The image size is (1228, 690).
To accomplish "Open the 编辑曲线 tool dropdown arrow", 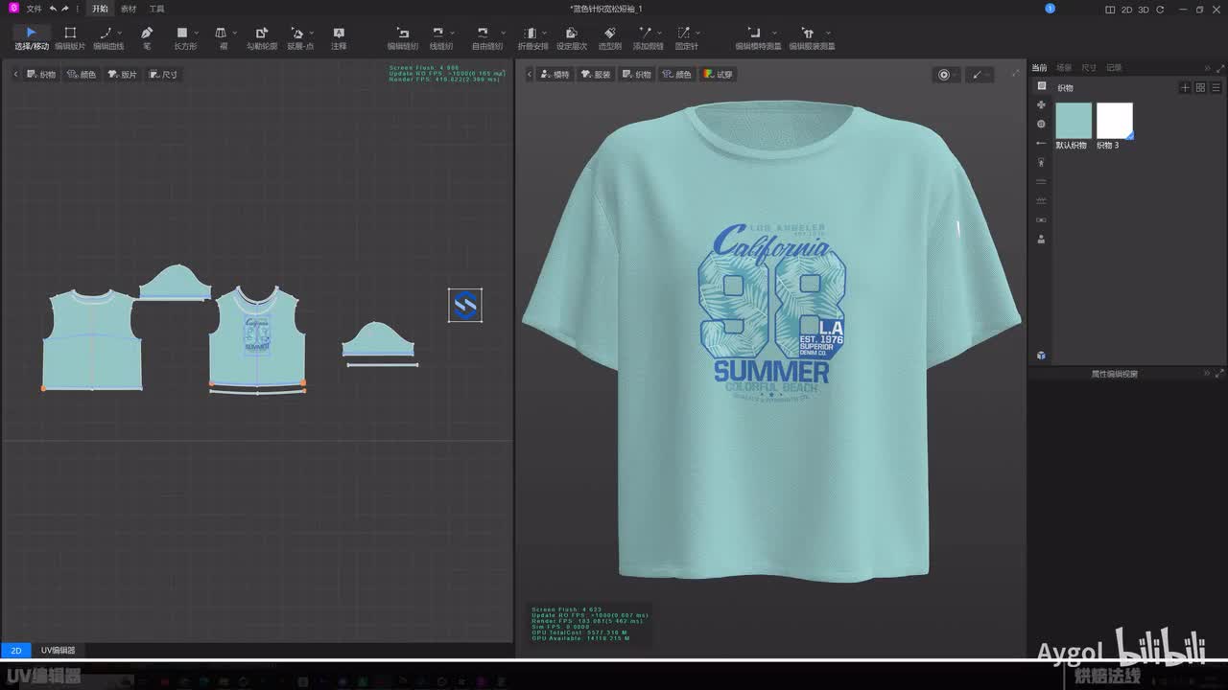I will coord(119,34).
